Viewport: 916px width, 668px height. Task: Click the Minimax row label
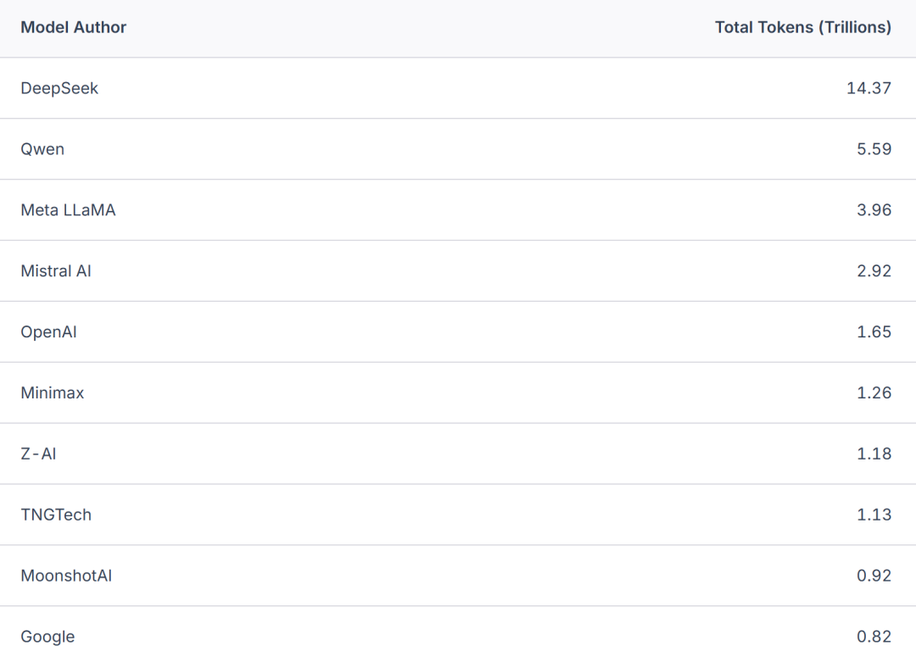tap(53, 393)
